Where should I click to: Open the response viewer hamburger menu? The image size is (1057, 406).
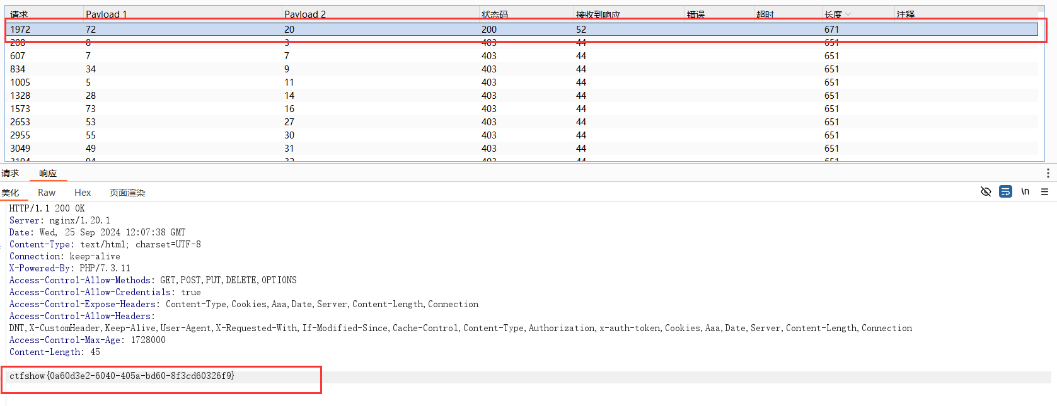coord(1044,192)
